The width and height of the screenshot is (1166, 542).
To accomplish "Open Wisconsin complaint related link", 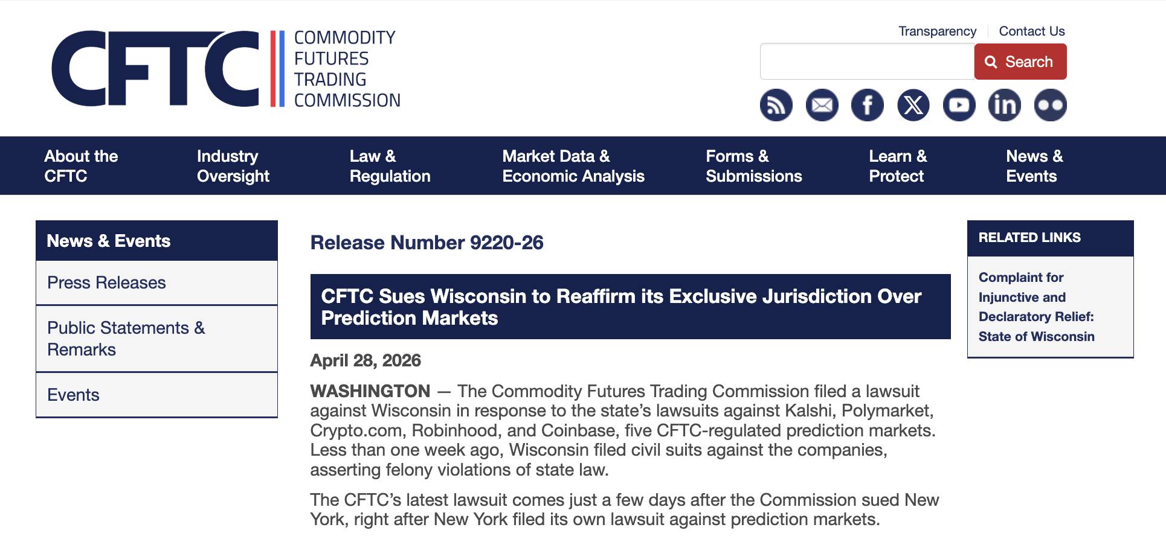I will coord(1036,307).
